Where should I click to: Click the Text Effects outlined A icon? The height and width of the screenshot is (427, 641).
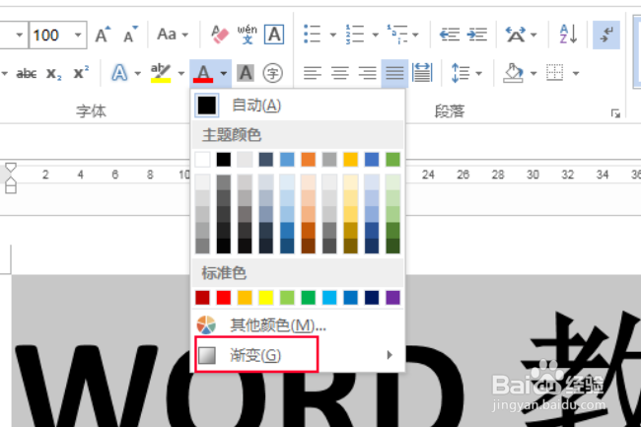tap(119, 73)
